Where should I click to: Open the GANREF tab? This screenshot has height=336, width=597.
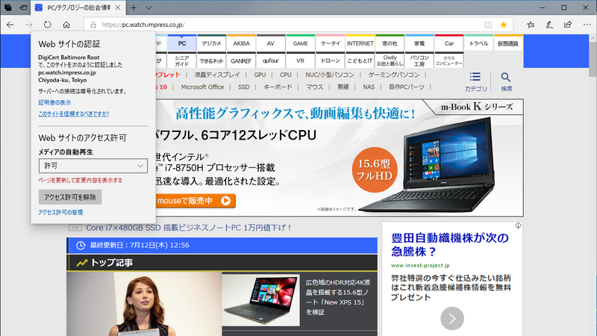(x=241, y=60)
